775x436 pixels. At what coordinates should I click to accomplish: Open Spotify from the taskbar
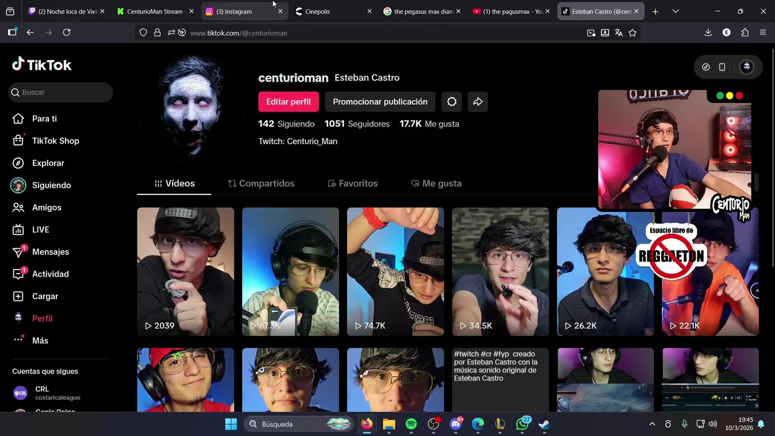pos(411,424)
